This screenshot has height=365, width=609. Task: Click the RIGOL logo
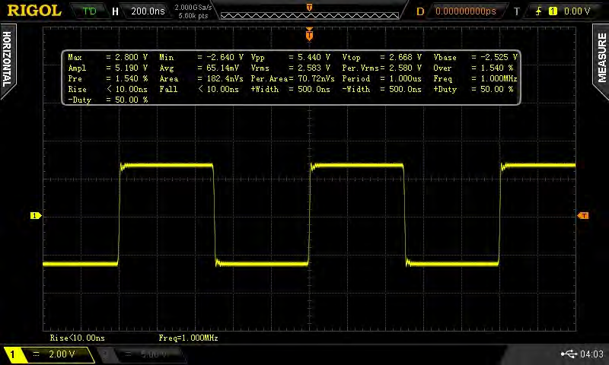34,11
